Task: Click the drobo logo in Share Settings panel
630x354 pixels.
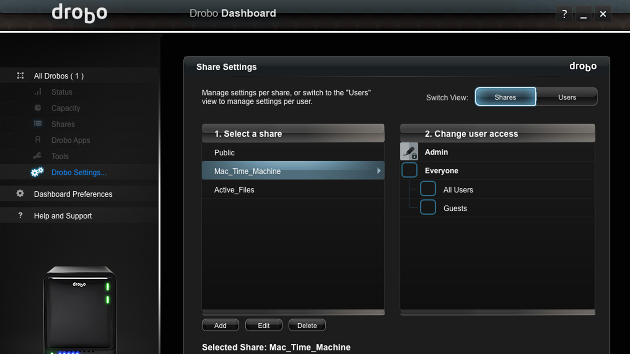Action: (583, 66)
